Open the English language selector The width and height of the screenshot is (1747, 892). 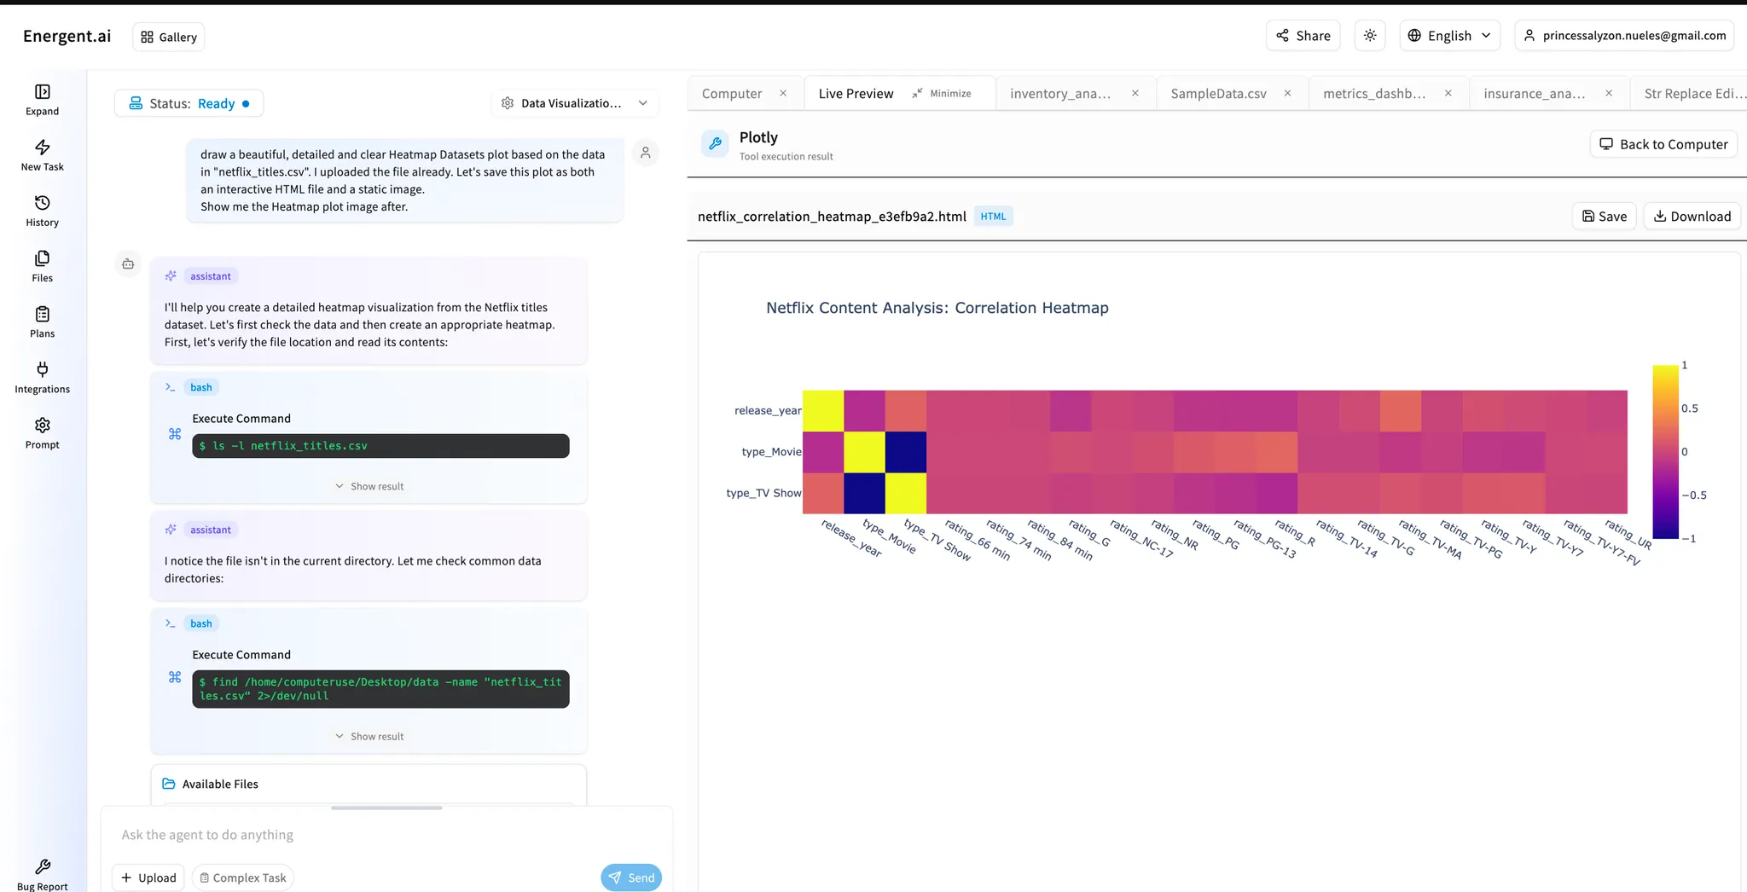pyautogui.click(x=1448, y=35)
